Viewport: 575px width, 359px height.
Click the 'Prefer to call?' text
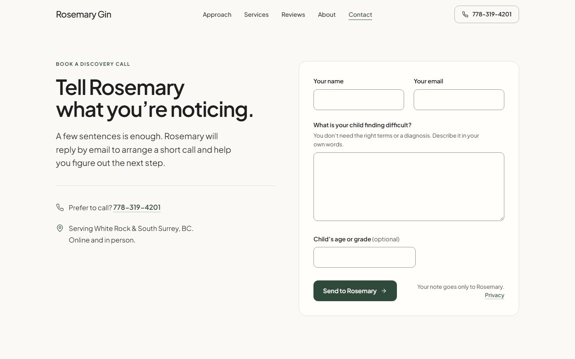point(90,208)
